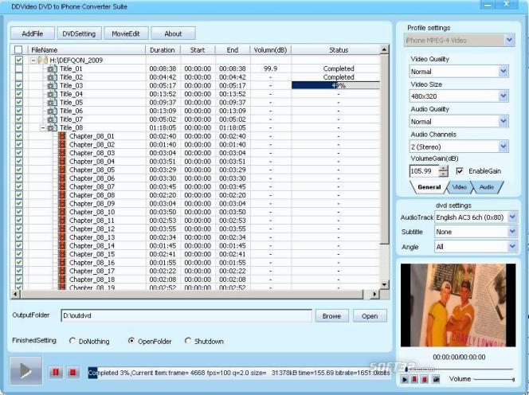Take a snapshot with the preview camera icon

[436, 380]
